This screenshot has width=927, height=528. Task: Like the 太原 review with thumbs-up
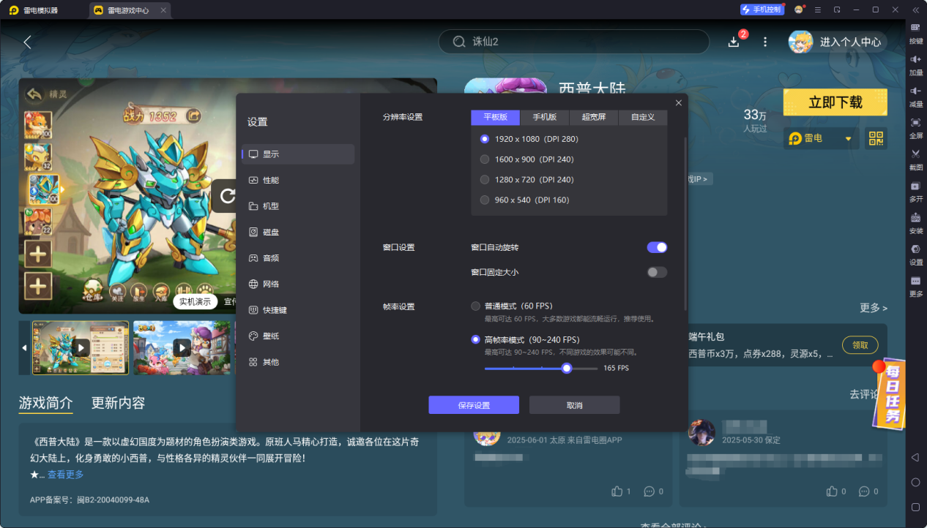(617, 491)
